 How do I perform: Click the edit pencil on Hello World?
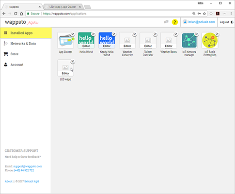(x=94, y=34)
